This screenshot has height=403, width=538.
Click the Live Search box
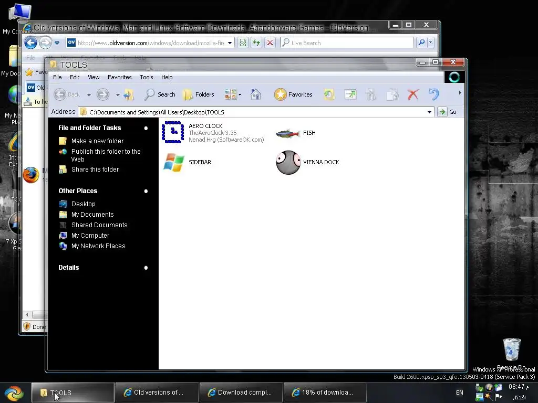[347, 43]
